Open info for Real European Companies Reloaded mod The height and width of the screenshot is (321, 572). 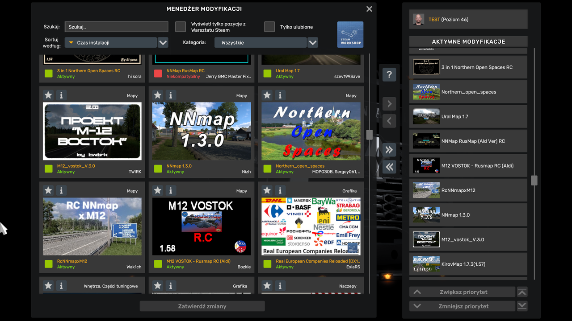(x=280, y=190)
